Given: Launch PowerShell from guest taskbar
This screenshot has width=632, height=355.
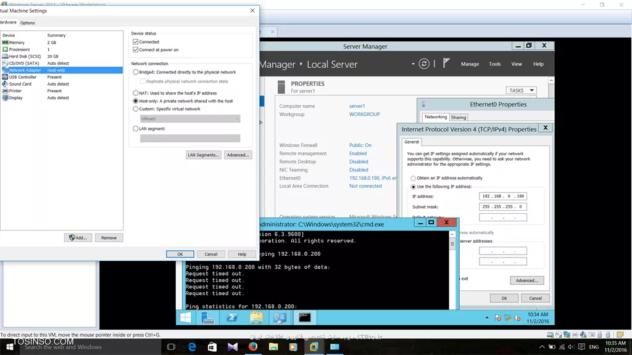Looking at the screenshot, I should coord(232,317).
